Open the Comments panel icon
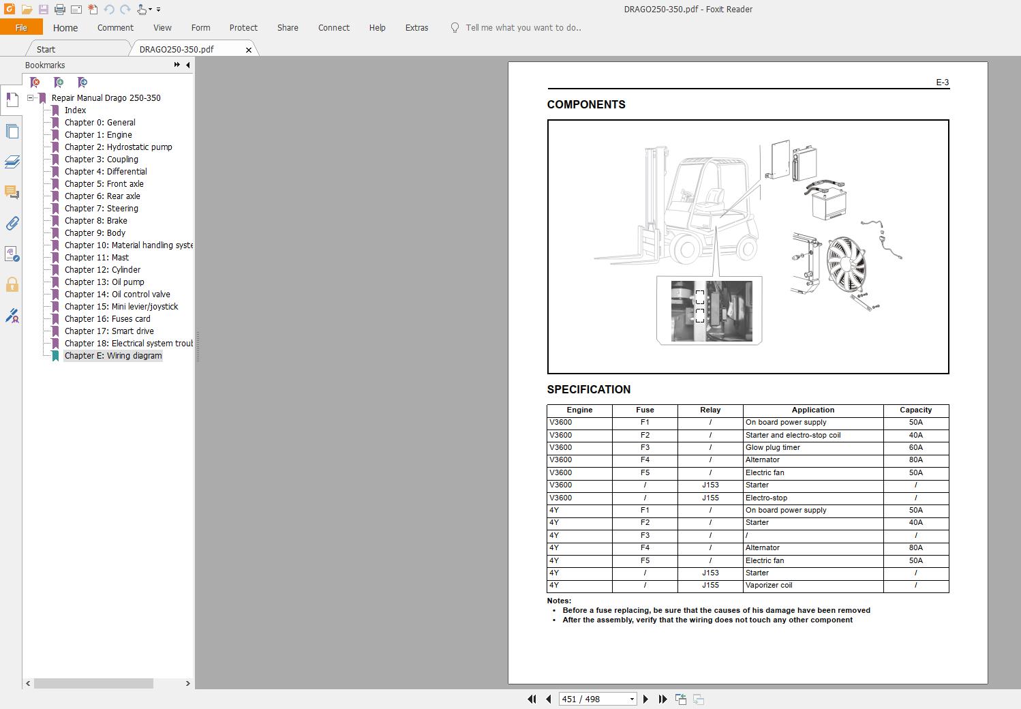 click(12, 192)
